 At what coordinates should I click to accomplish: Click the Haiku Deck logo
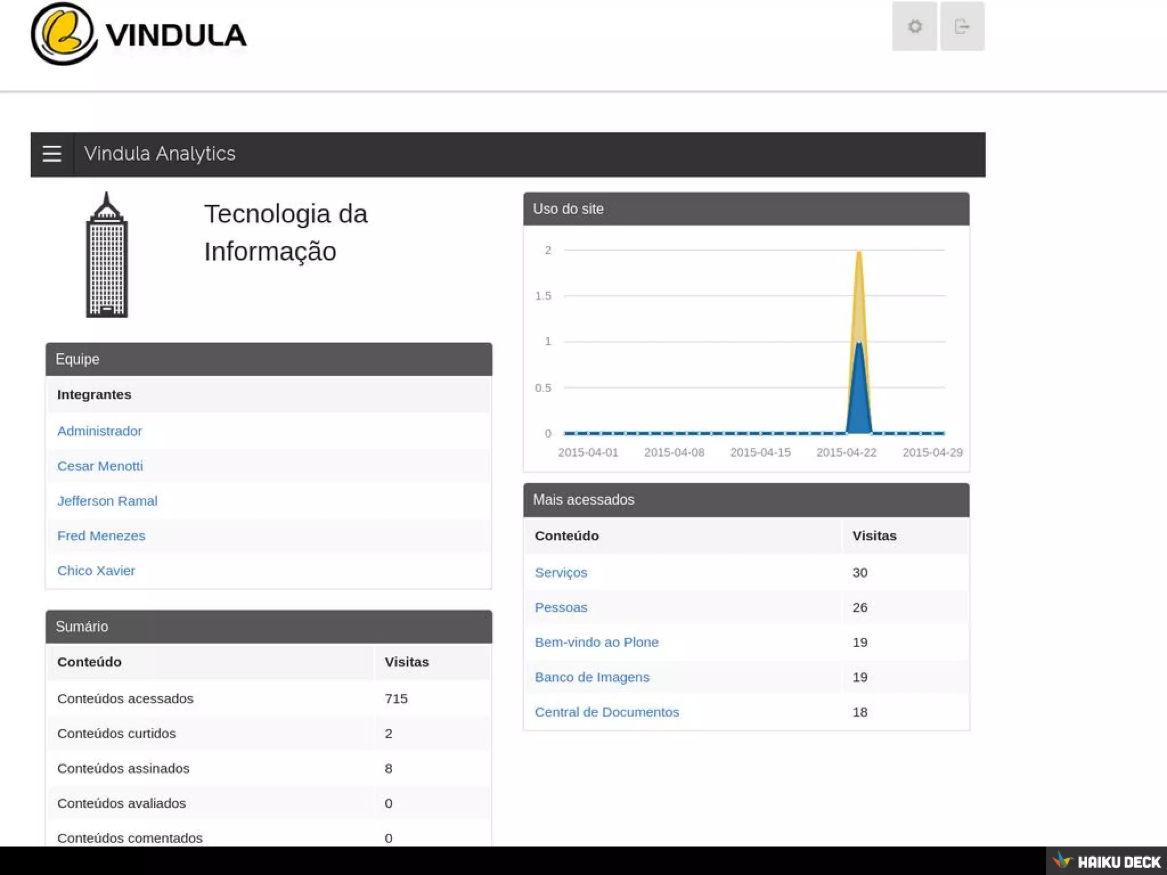tap(1107, 861)
